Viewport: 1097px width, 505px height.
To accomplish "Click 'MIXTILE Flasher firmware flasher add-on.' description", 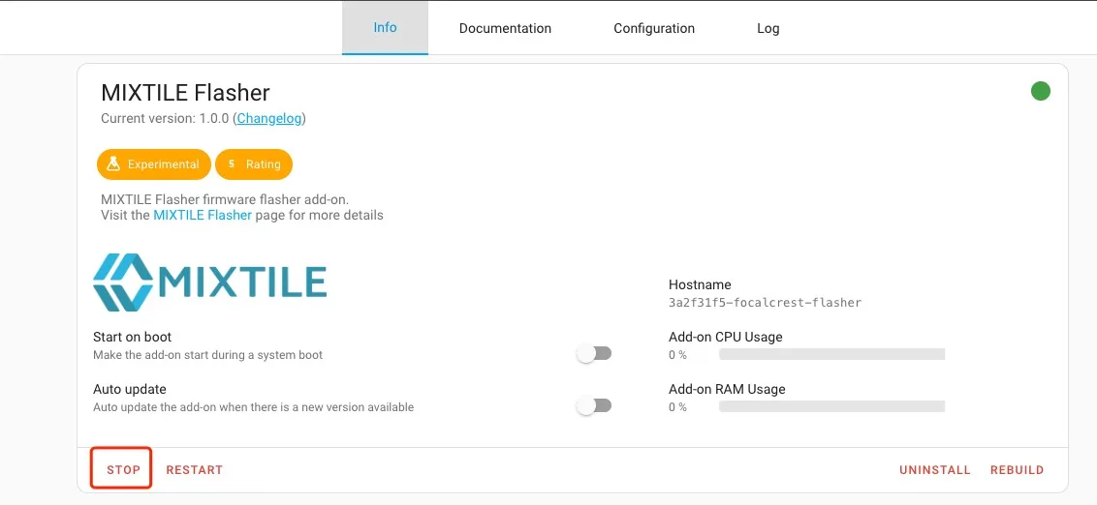I will pyautogui.click(x=225, y=199).
